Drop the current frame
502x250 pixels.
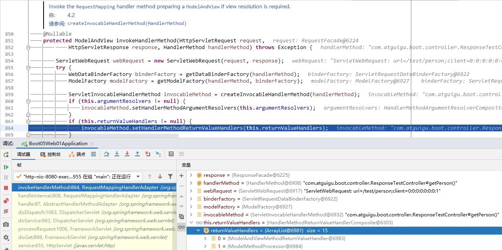point(148,154)
